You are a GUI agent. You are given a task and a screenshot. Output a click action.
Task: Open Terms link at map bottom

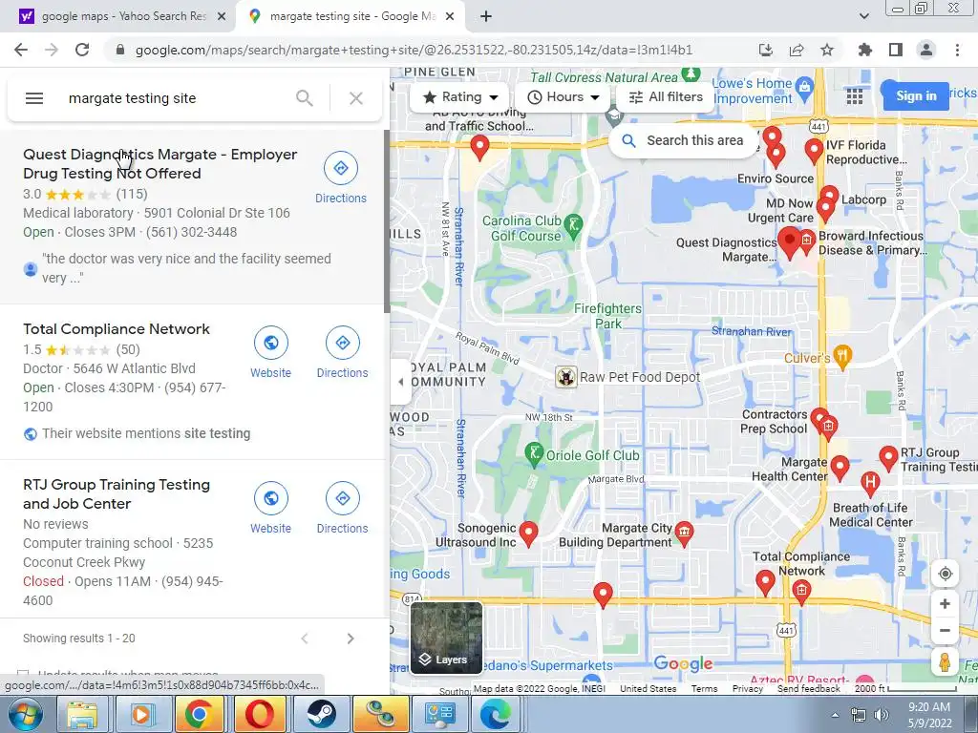704,689
